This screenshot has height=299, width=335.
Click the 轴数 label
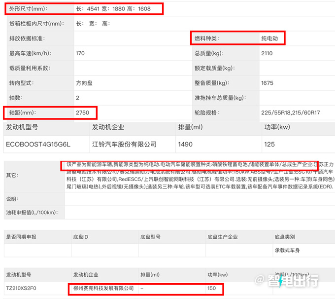click(16, 98)
